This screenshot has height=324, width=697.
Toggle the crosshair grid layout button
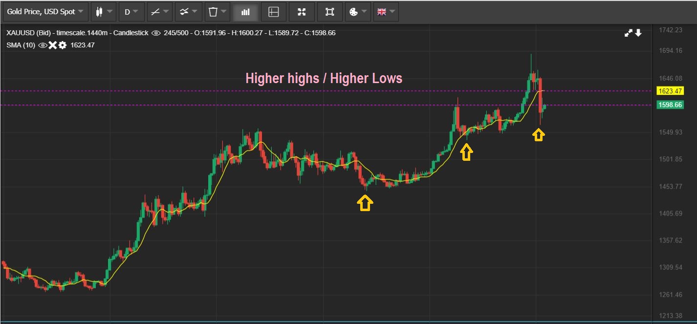coord(274,12)
